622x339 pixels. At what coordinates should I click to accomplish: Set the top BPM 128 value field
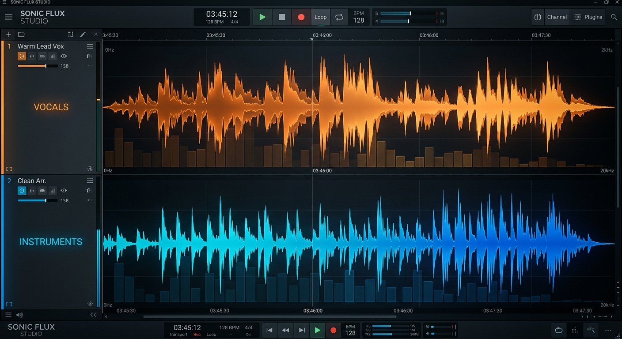[x=359, y=17]
